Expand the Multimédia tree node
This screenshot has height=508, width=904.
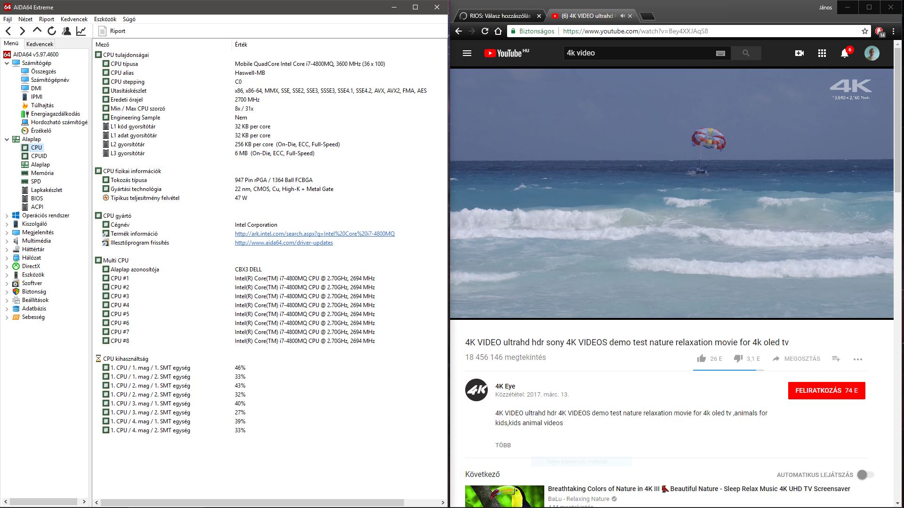pos(7,241)
